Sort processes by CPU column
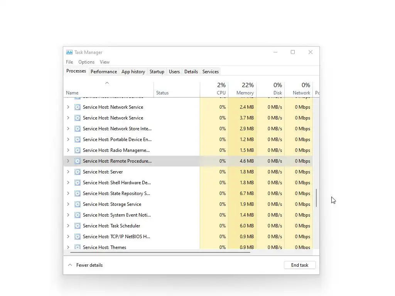The image size is (395, 296). tap(214, 89)
